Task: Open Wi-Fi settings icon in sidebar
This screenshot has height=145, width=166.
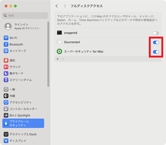Action: (x=6, y=38)
